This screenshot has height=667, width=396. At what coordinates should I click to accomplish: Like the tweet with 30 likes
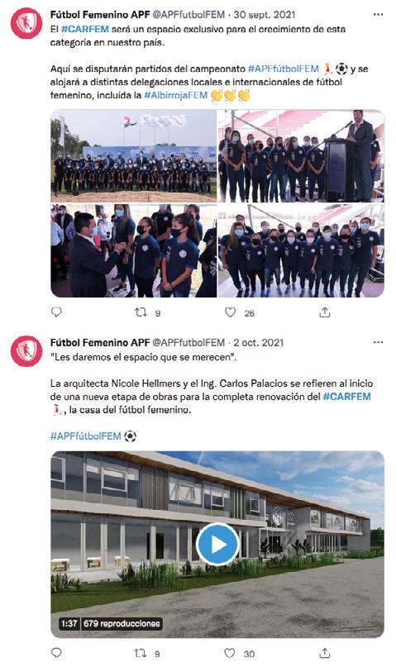click(230, 653)
